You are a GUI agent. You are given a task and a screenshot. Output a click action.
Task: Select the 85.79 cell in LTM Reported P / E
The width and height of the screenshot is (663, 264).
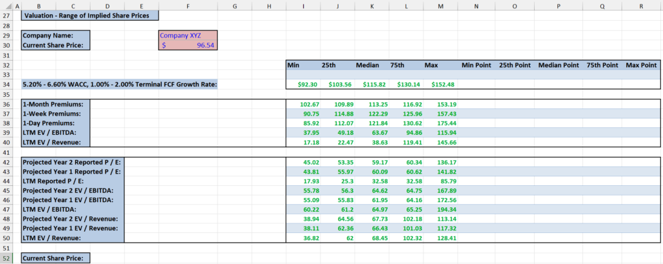(x=440, y=181)
